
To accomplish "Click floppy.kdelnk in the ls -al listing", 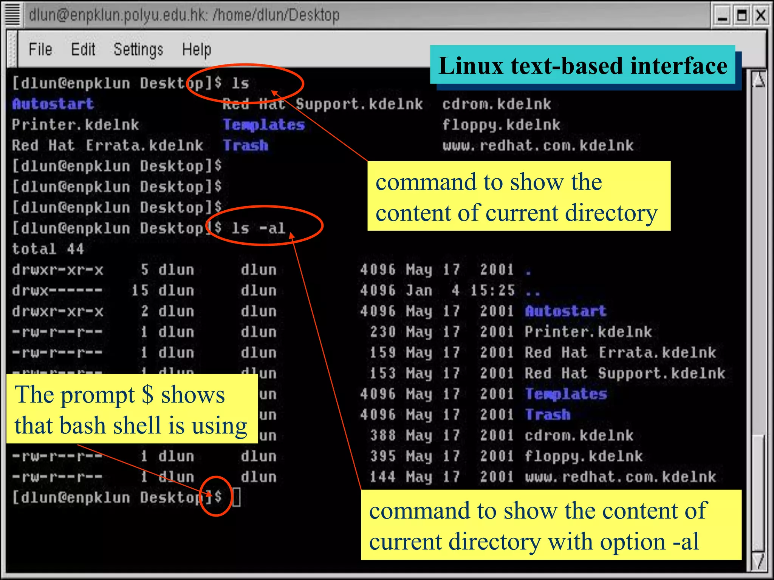I will 584,457.
